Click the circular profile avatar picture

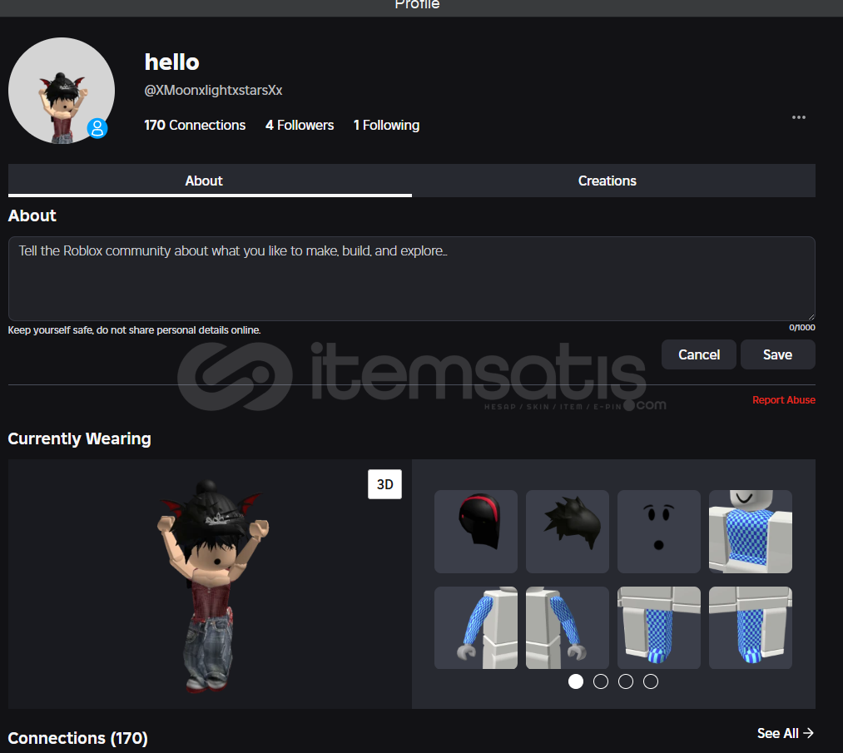(62, 91)
